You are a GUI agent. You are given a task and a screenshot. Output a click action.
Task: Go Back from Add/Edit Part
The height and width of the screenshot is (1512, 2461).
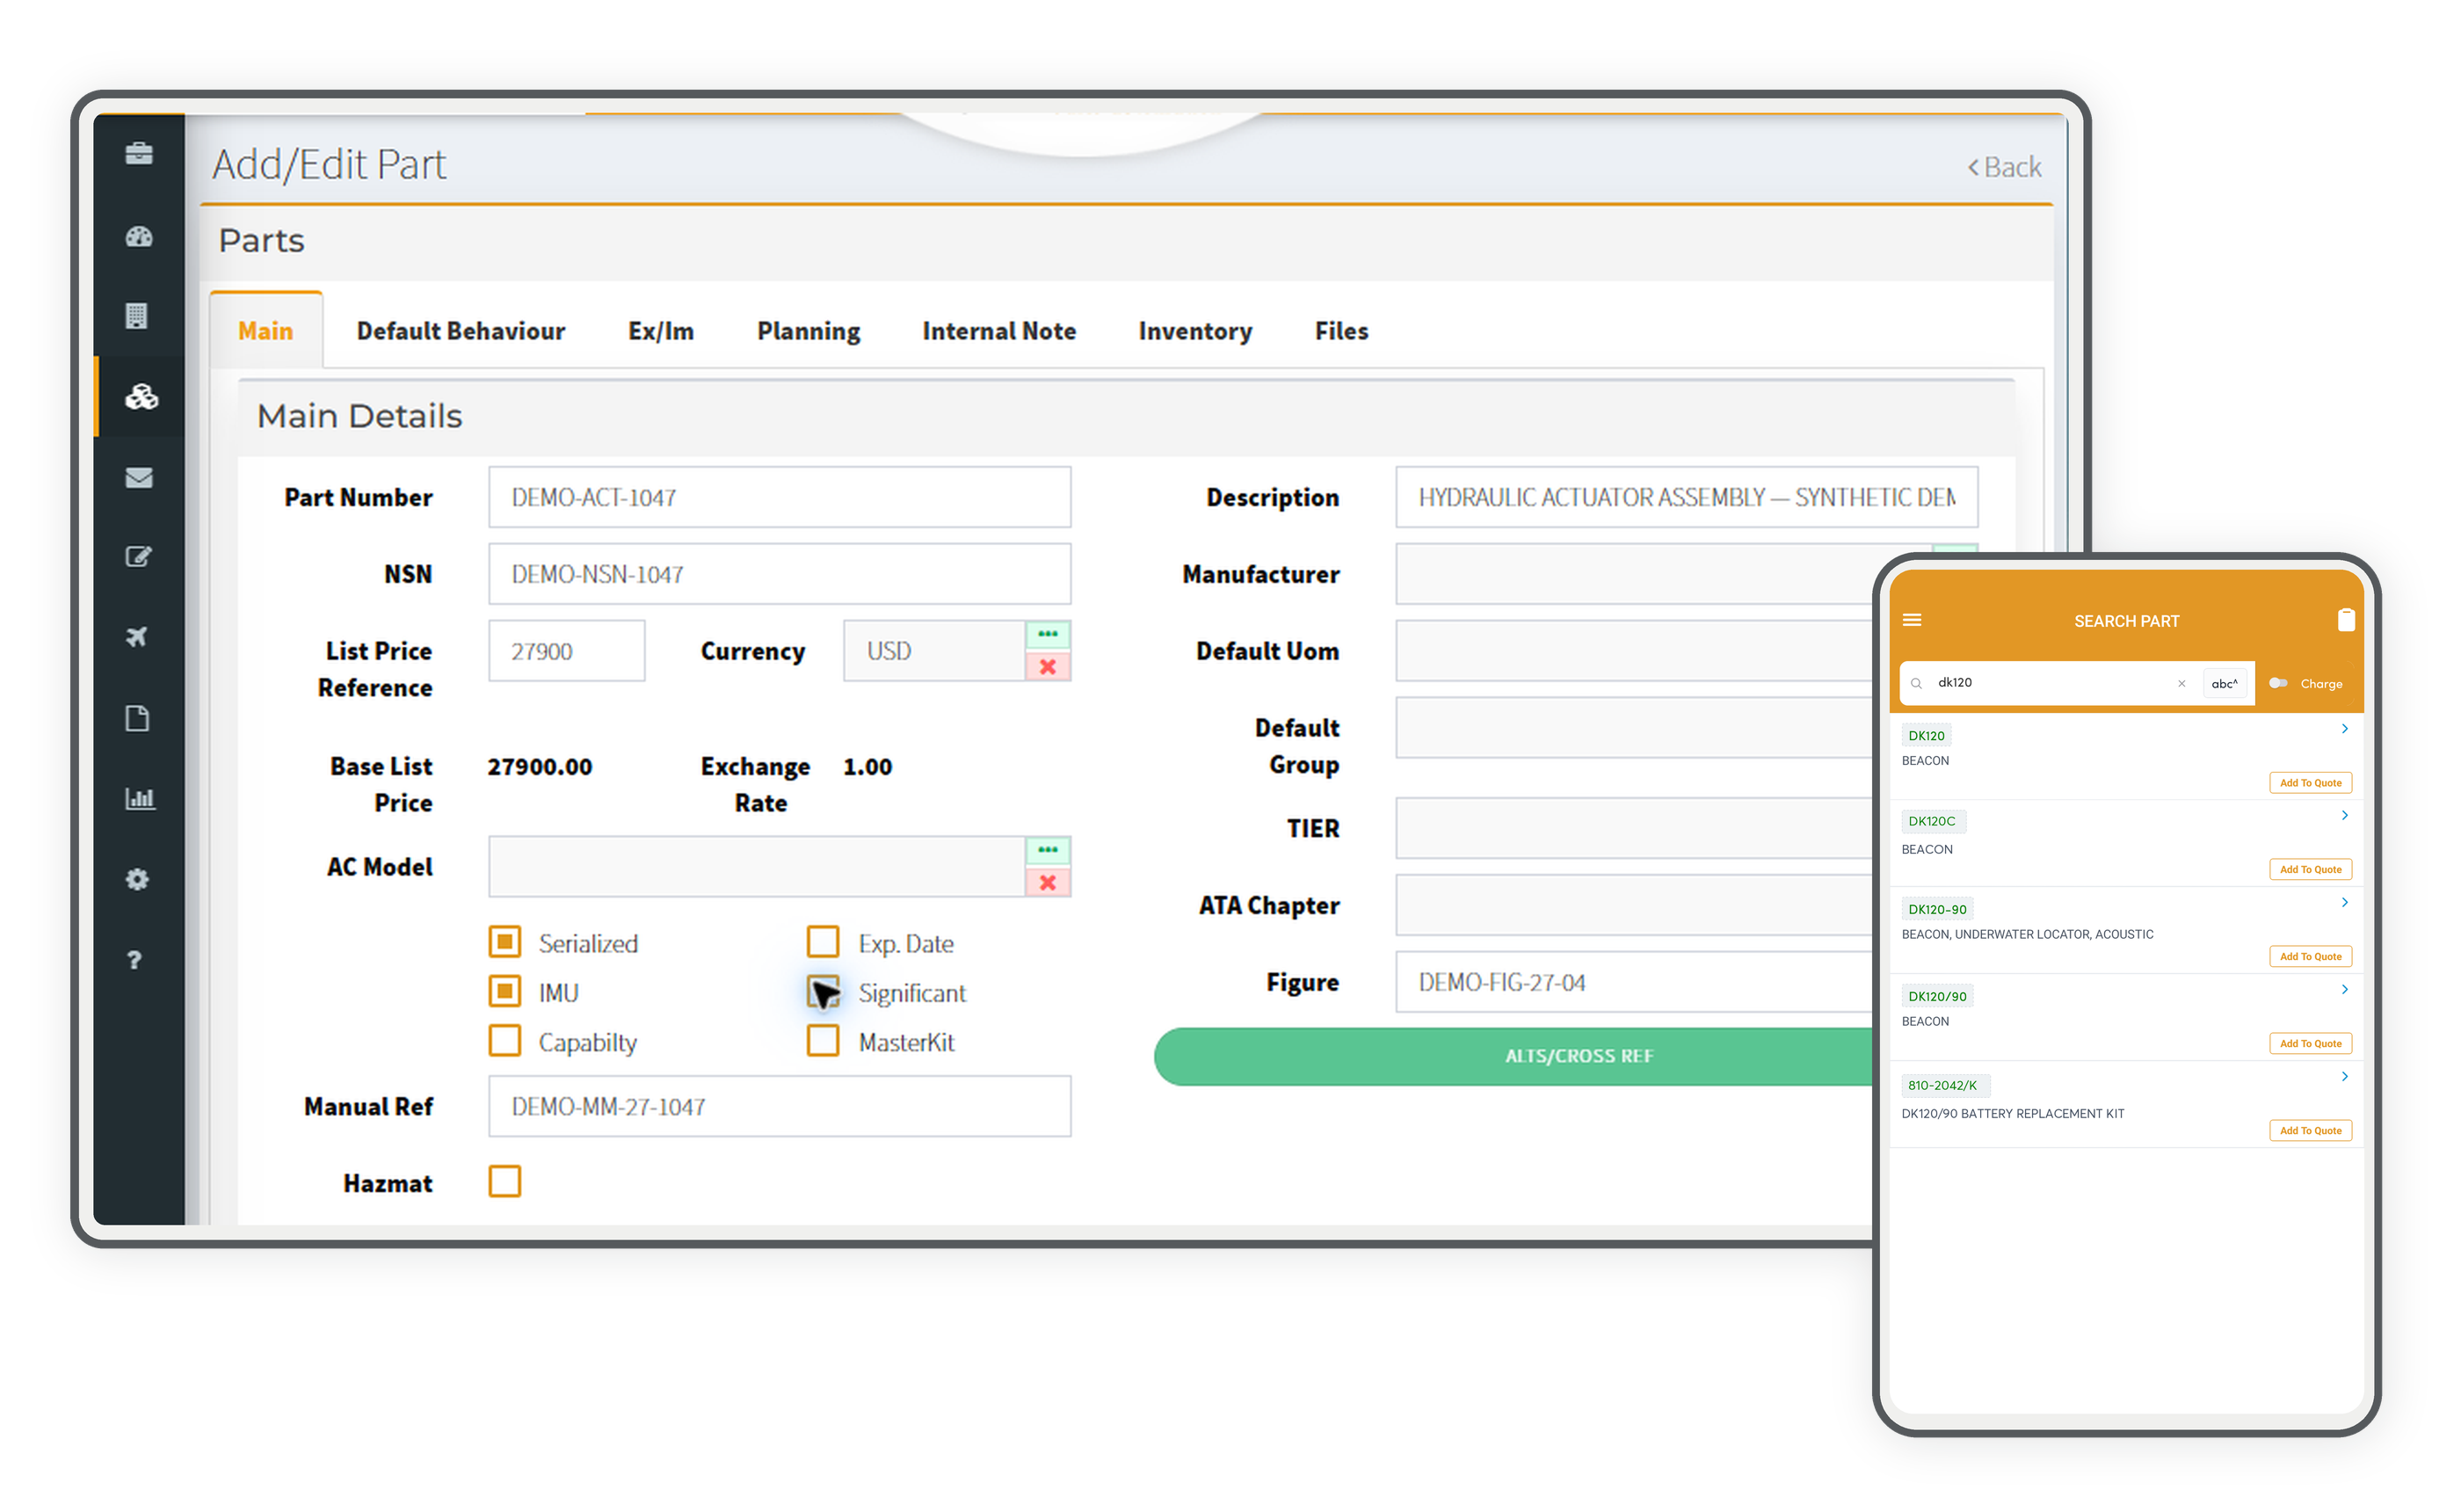(2004, 167)
